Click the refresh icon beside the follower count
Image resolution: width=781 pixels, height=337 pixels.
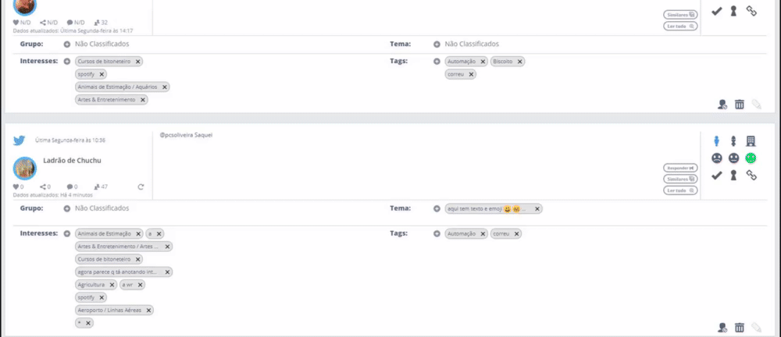tap(141, 187)
